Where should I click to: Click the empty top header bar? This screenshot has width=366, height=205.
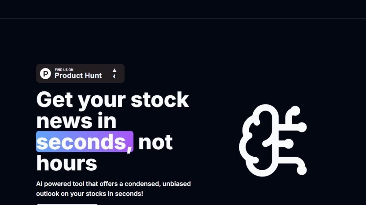(x=183, y=9)
